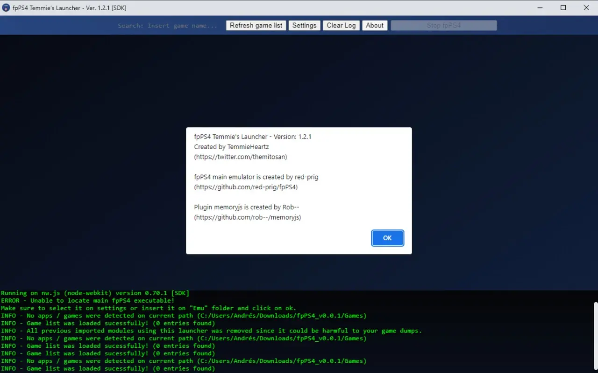The image size is (598, 373).
Task: Open the memoryjs GitHub link
Action: [x=248, y=217]
